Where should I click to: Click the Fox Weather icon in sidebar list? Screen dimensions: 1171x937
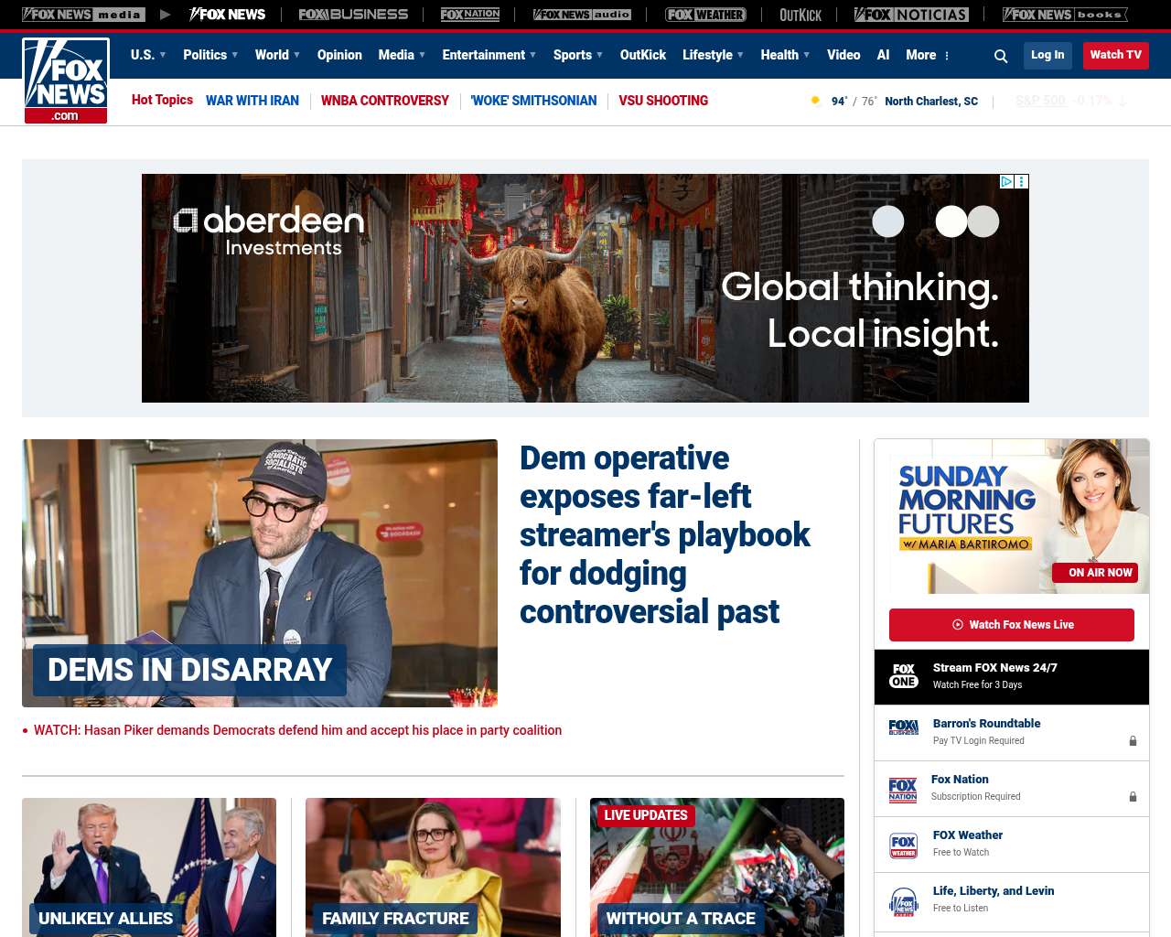tap(904, 845)
